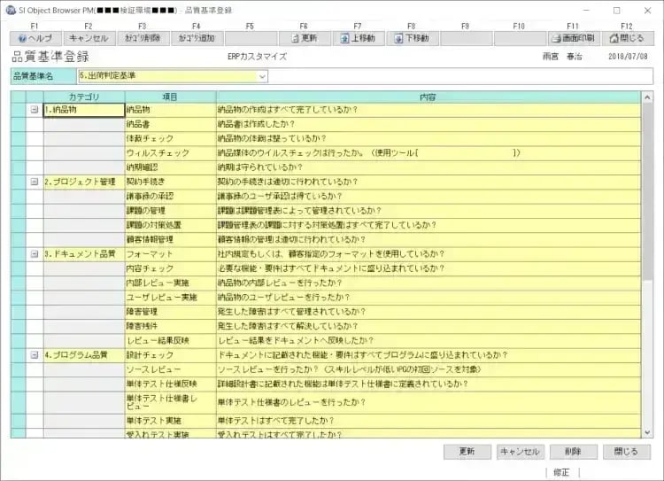Viewport: 664px width, 481px height.
Task: Open the 品質基準名 dropdown list
Action: (x=235, y=76)
